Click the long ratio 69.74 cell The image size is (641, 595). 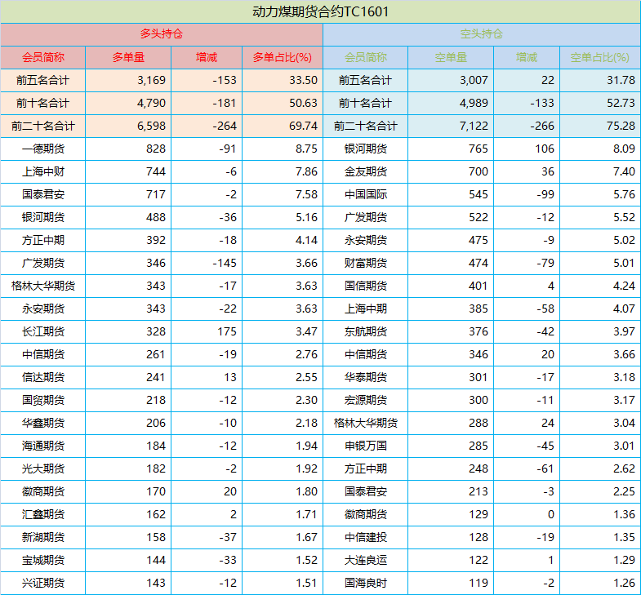(303, 126)
